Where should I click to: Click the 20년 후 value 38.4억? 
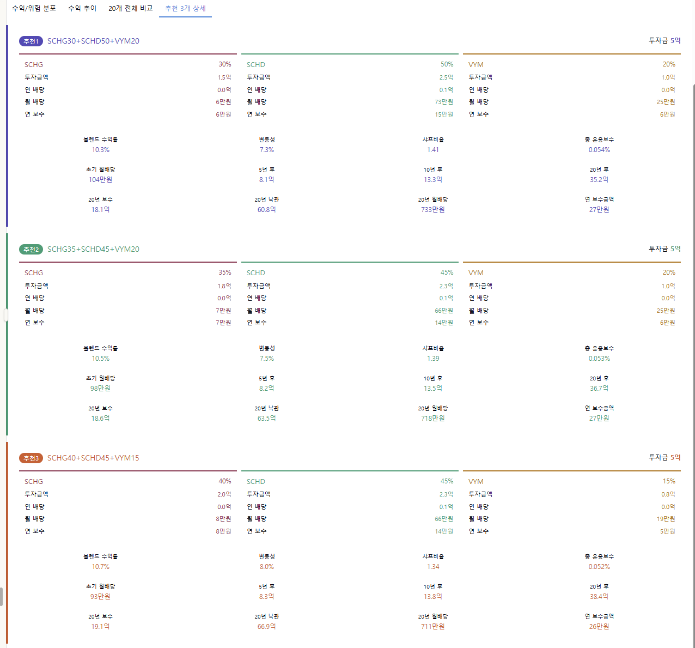[x=599, y=597]
